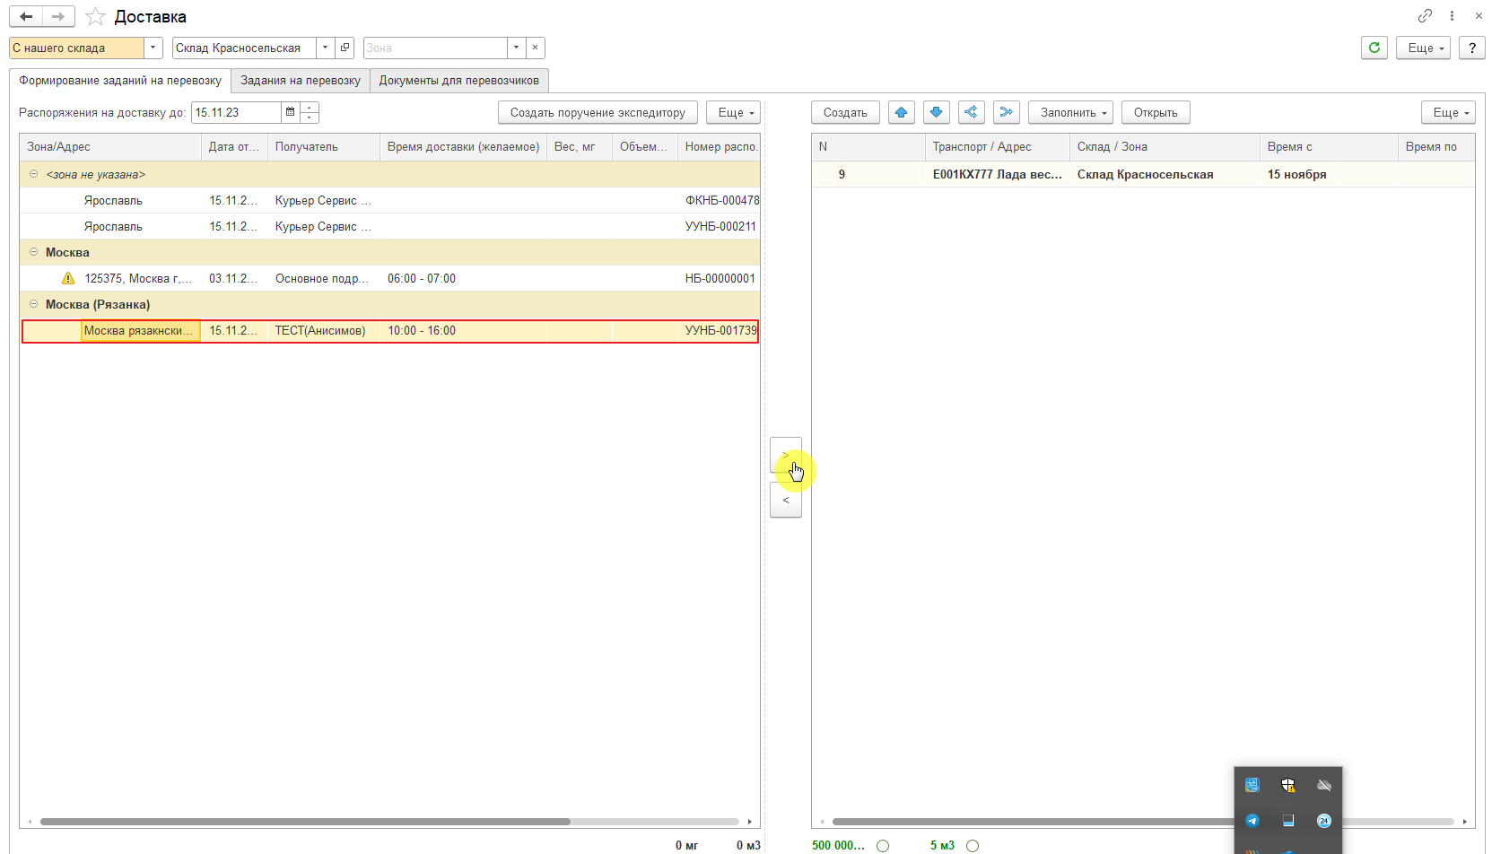Open the Склад Красносельская warehouse form icon
Image resolution: width=1492 pixels, height=854 pixels.
(x=345, y=48)
